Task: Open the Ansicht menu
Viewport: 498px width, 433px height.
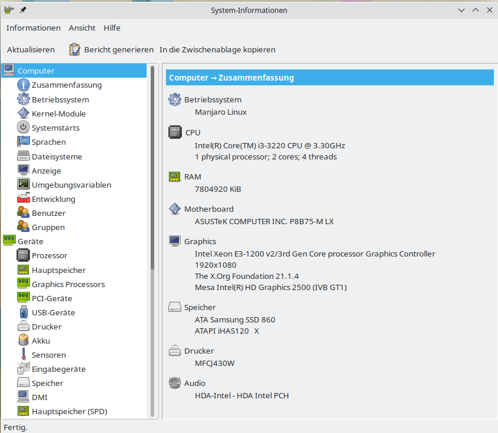Action: 82,28
